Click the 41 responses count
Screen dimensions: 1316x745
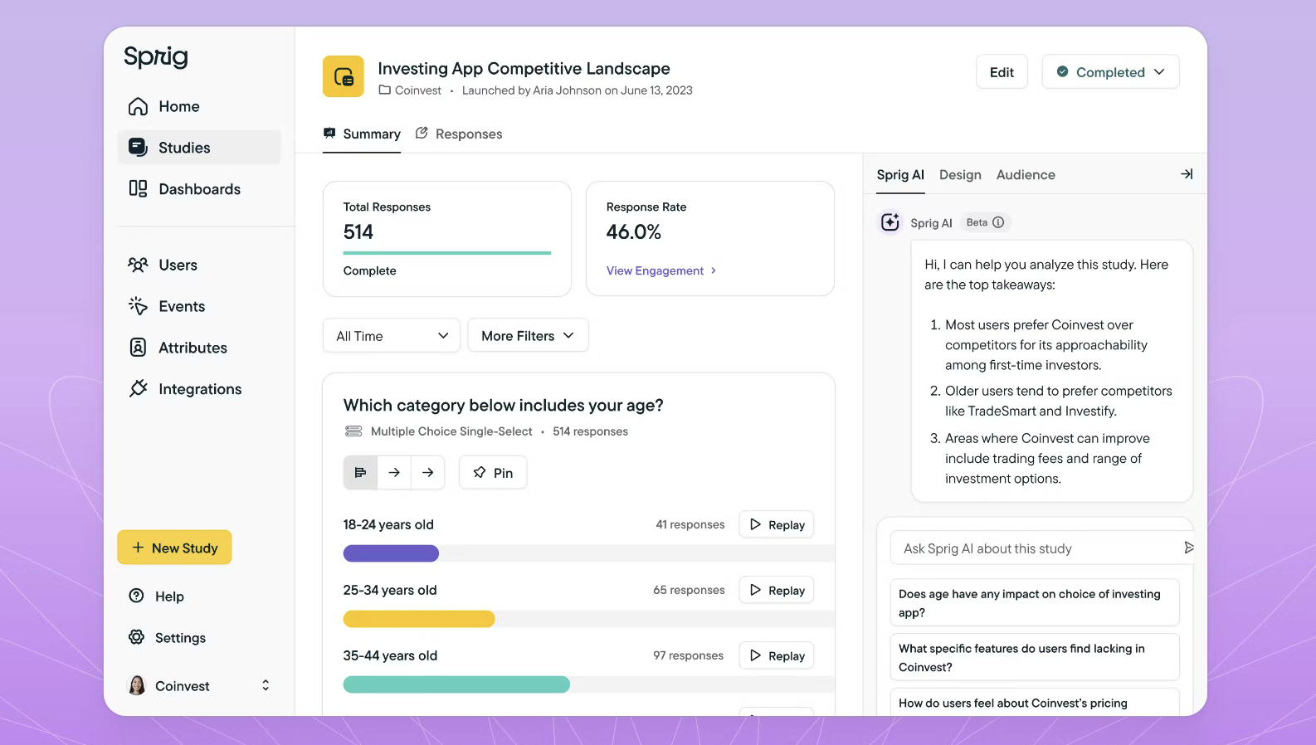pyautogui.click(x=690, y=525)
